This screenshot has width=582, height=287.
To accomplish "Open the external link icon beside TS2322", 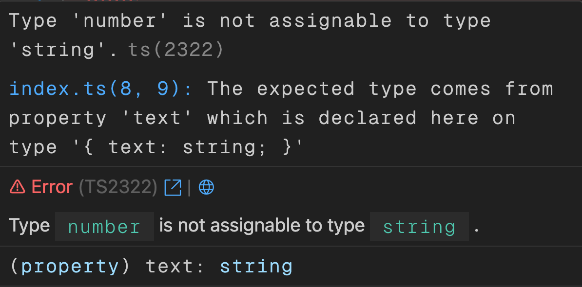I will (x=173, y=187).
